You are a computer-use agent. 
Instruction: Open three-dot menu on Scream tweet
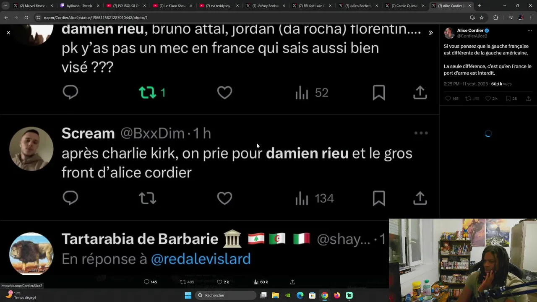tap(421, 133)
